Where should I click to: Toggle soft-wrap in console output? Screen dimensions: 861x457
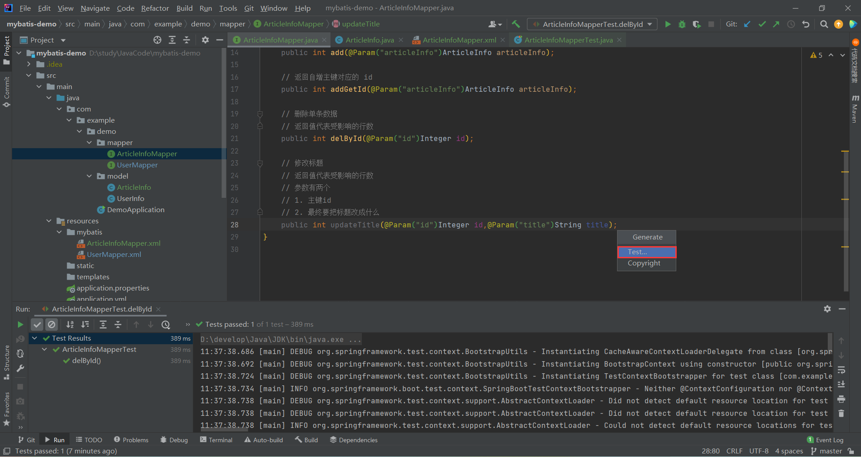(x=841, y=370)
